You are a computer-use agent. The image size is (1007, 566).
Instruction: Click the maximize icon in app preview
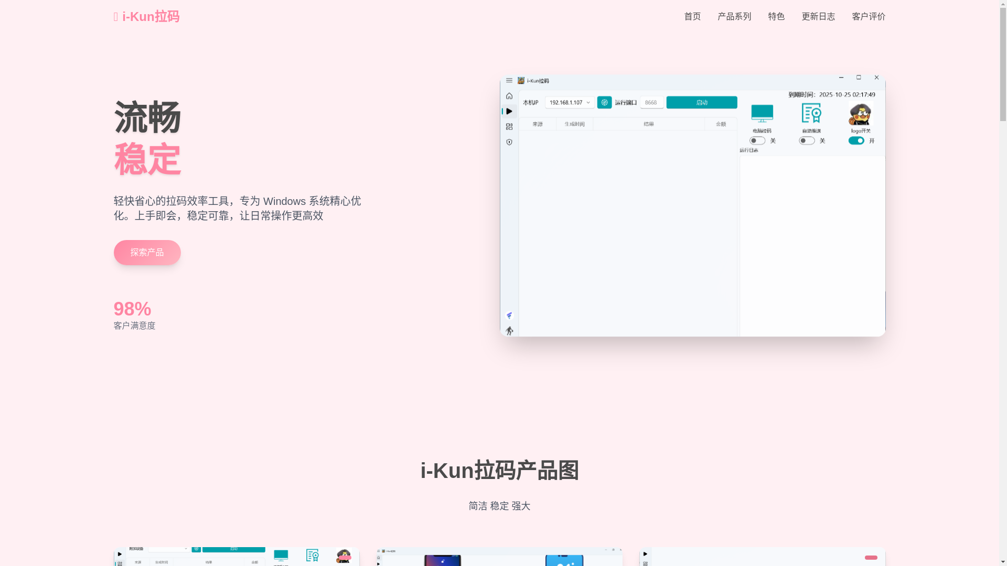click(859, 78)
